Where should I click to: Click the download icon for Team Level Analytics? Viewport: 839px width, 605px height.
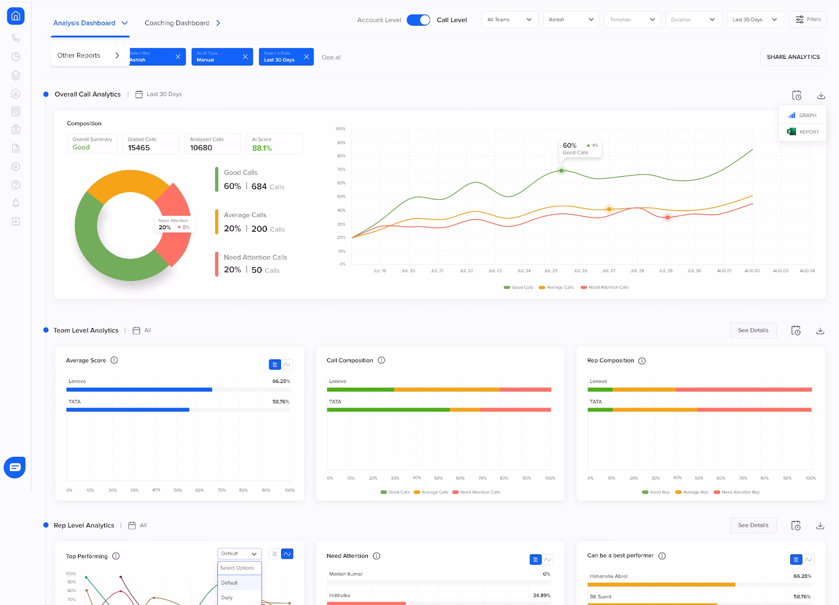click(x=821, y=330)
